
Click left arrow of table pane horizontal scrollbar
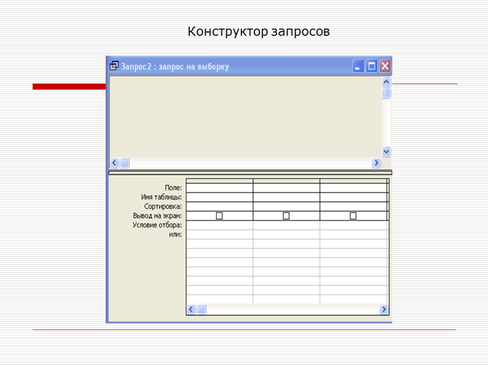pyautogui.click(x=114, y=163)
